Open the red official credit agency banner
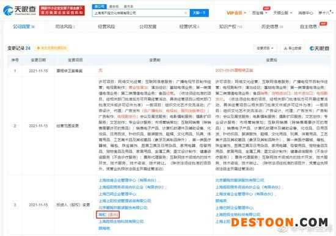This screenshot has height=236, width=336. coord(62,10)
